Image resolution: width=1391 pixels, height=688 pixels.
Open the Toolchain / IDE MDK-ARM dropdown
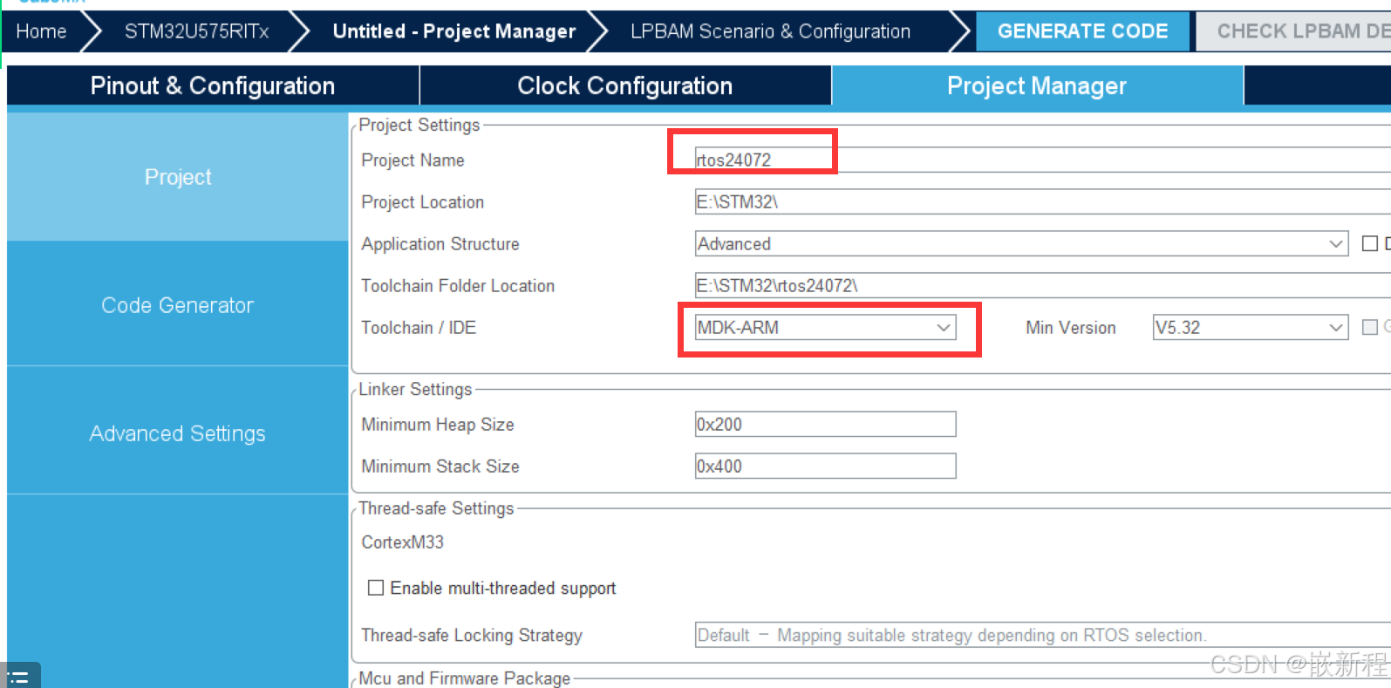point(825,328)
